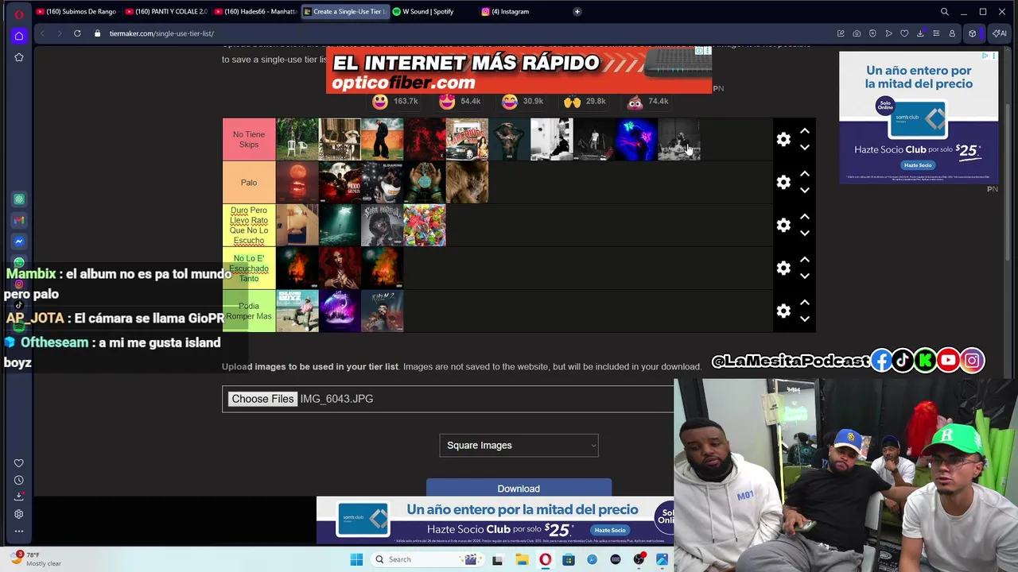Select the No Tiene Skips tier label

[249, 140]
